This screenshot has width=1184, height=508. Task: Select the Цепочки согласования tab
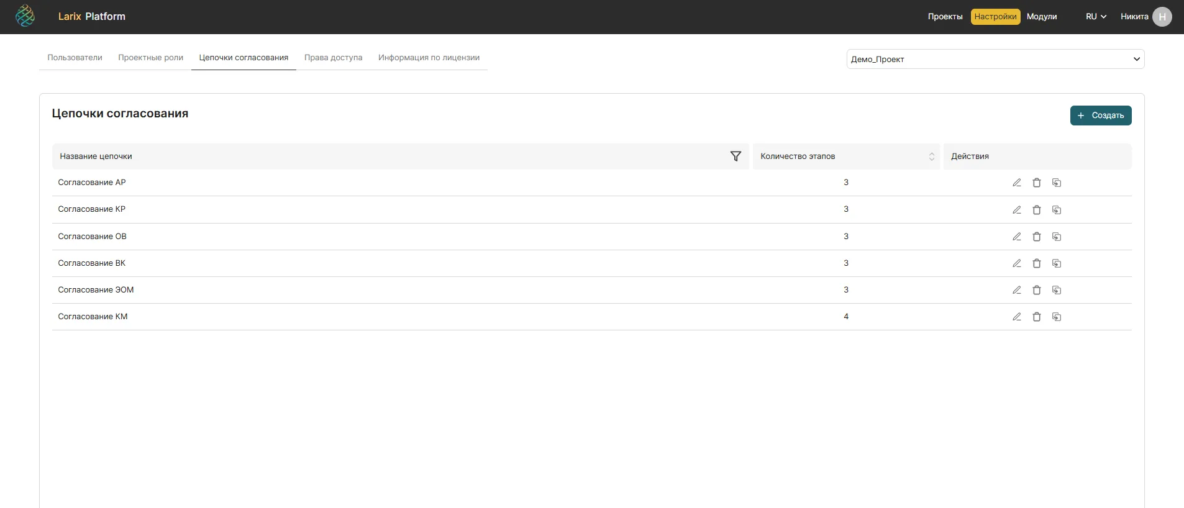[x=244, y=58]
